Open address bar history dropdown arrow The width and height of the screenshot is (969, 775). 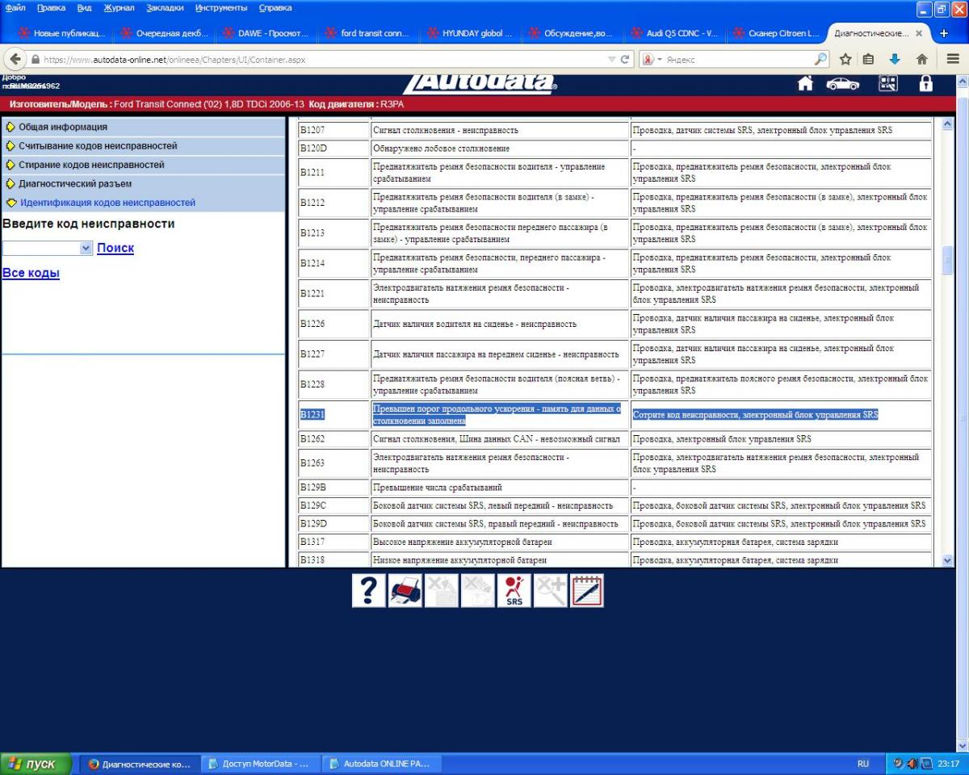click(x=611, y=60)
